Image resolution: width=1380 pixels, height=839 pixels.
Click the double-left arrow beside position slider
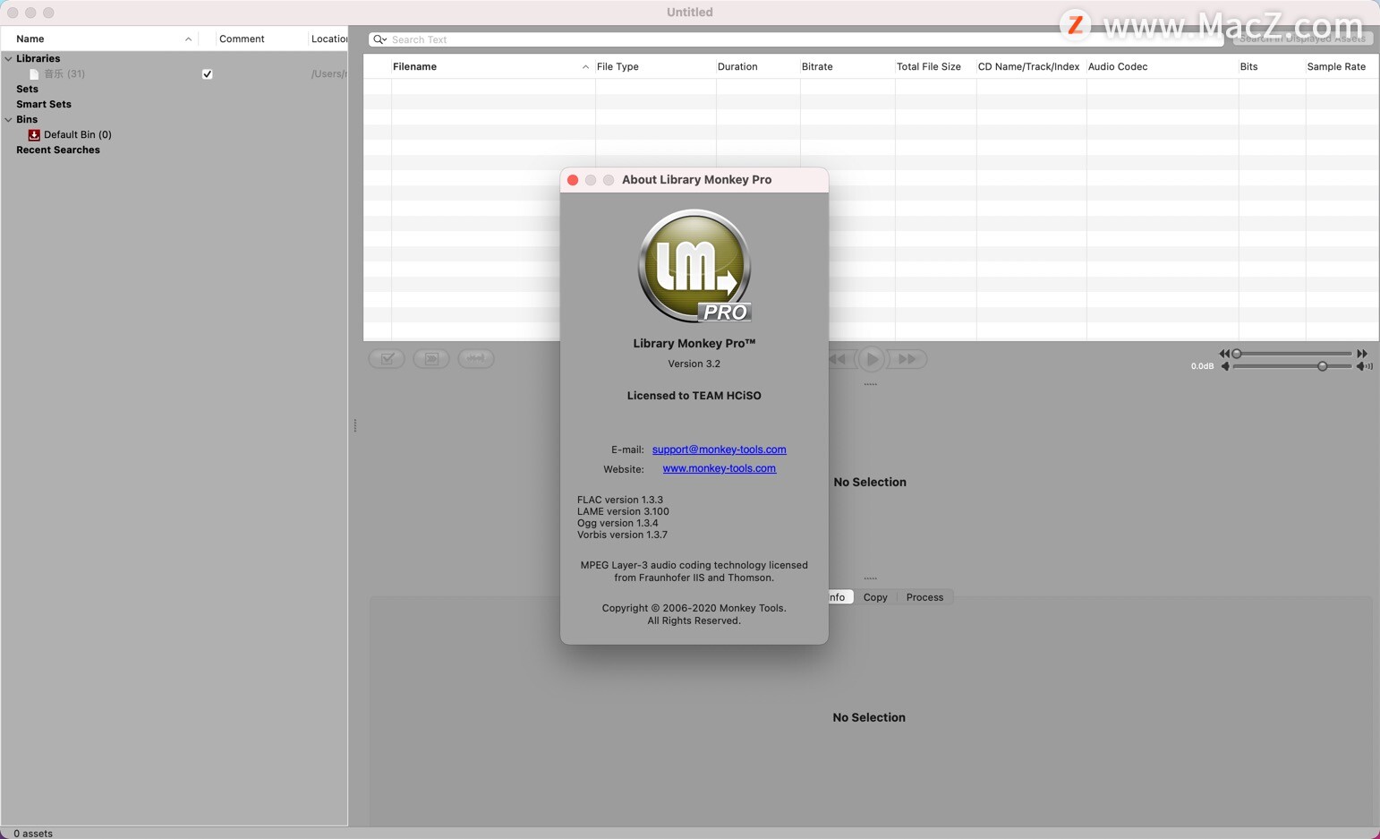click(1224, 354)
